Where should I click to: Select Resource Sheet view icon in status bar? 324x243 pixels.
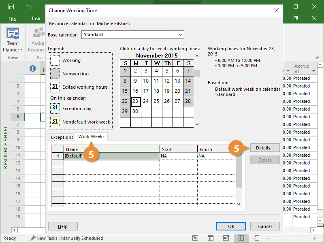pyautogui.click(x=241, y=238)
